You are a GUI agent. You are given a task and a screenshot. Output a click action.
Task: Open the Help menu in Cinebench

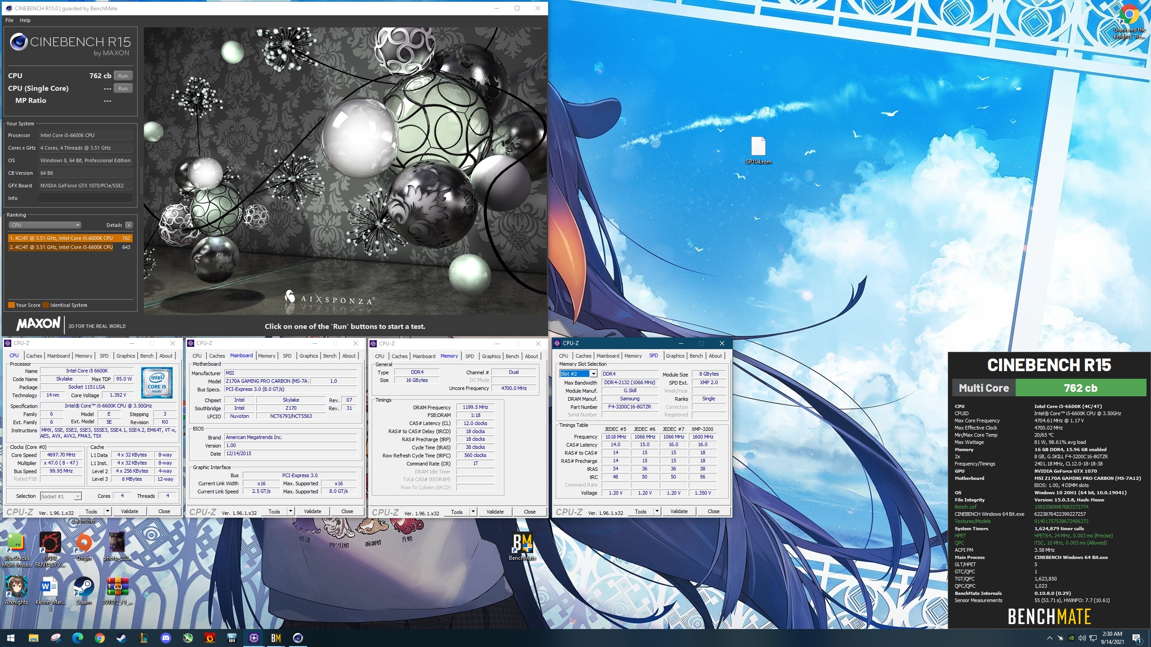click(x=25, y=20)
